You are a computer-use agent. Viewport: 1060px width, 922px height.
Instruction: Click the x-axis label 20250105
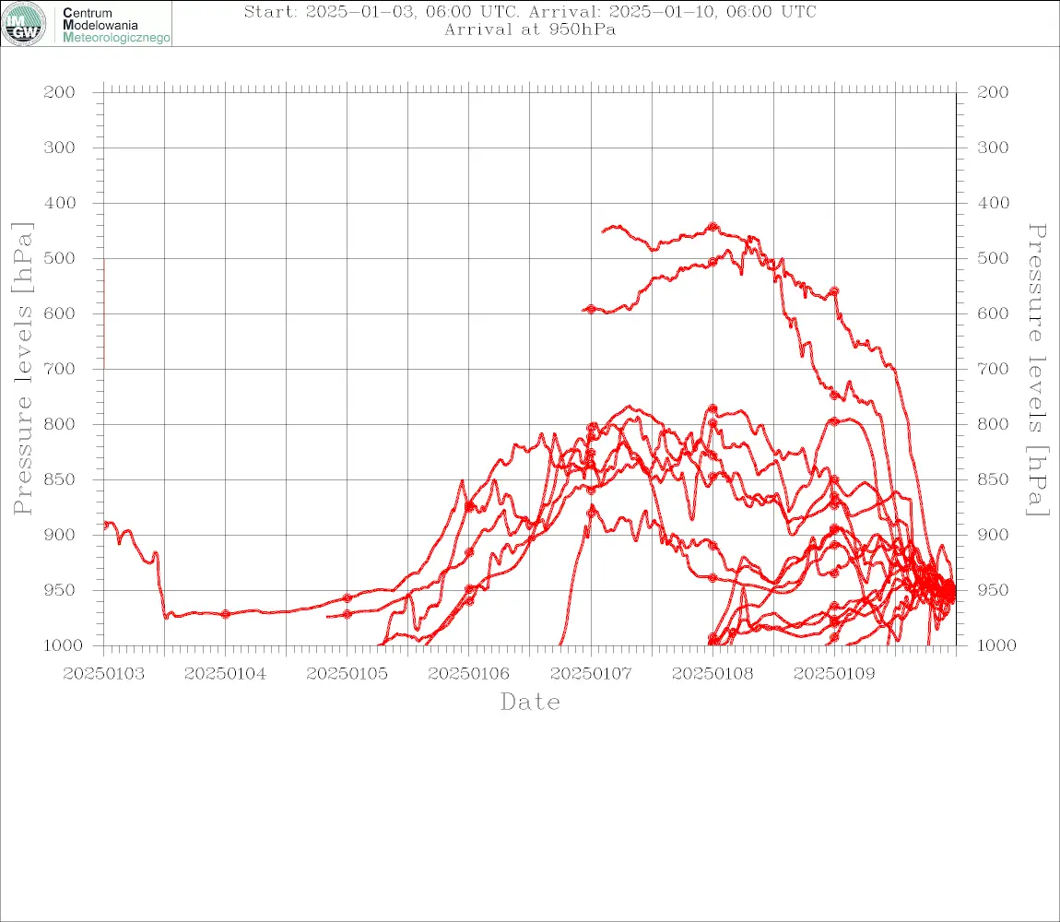click(347, 674)
